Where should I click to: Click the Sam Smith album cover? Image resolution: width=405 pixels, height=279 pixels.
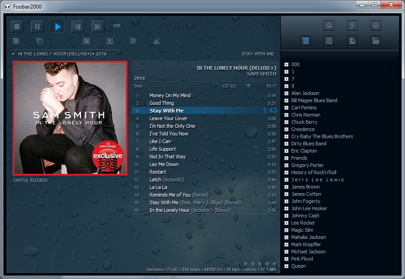[70, 118]
